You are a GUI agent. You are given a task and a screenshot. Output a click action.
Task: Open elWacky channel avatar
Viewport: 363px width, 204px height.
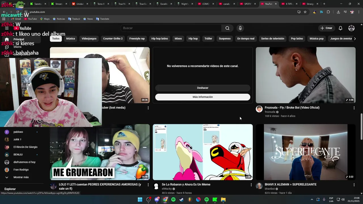point(156,186)
